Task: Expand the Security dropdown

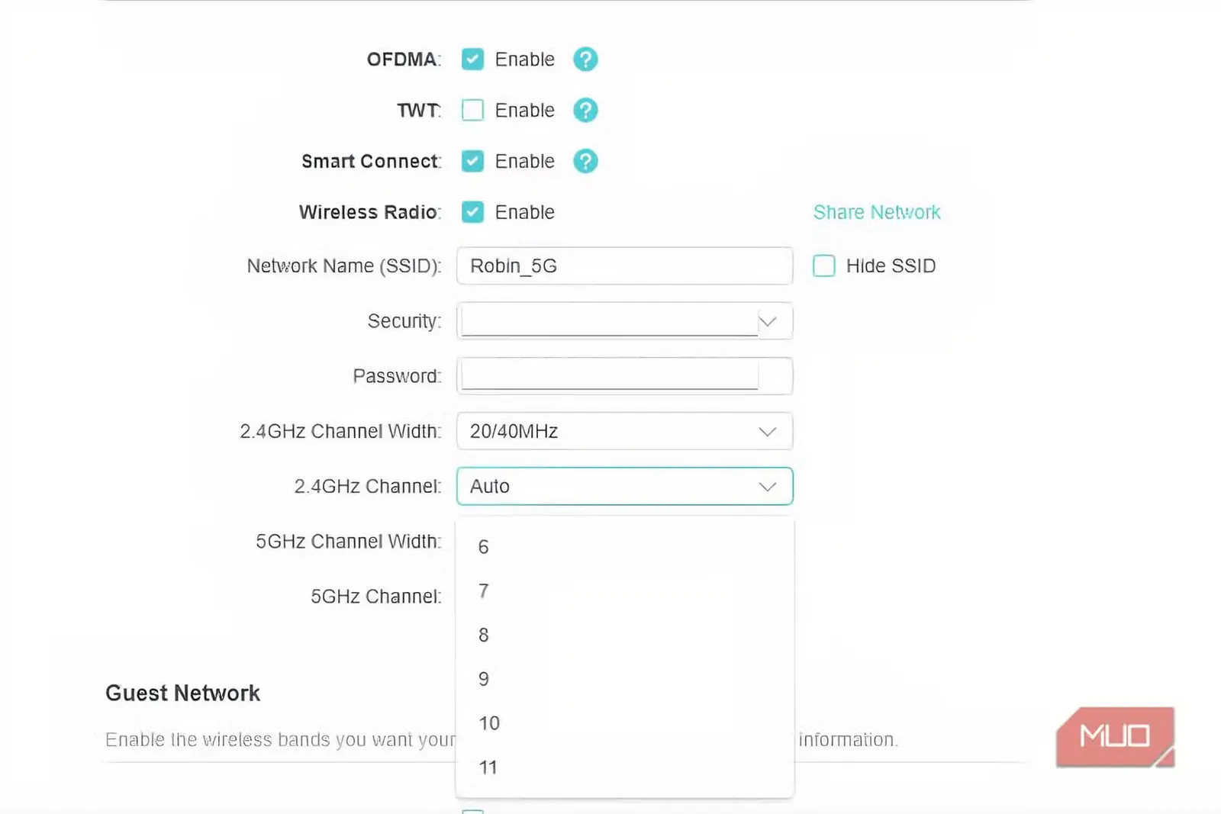Action: 624,321
